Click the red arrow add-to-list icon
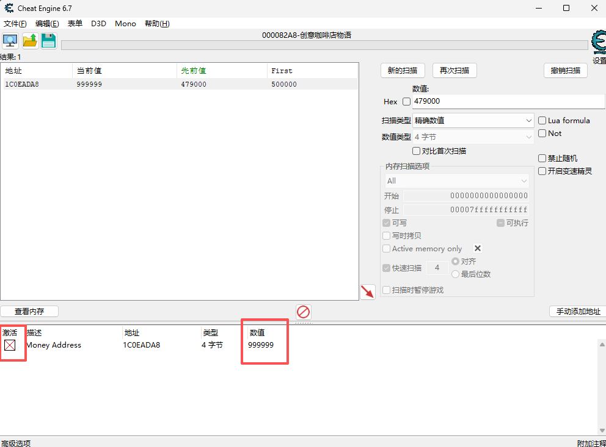Screen dimensions: 606x447 [367, 292]
